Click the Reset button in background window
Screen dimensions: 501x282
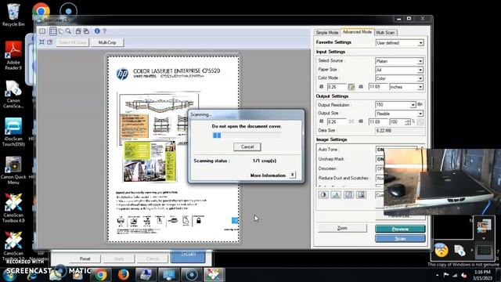85,258
